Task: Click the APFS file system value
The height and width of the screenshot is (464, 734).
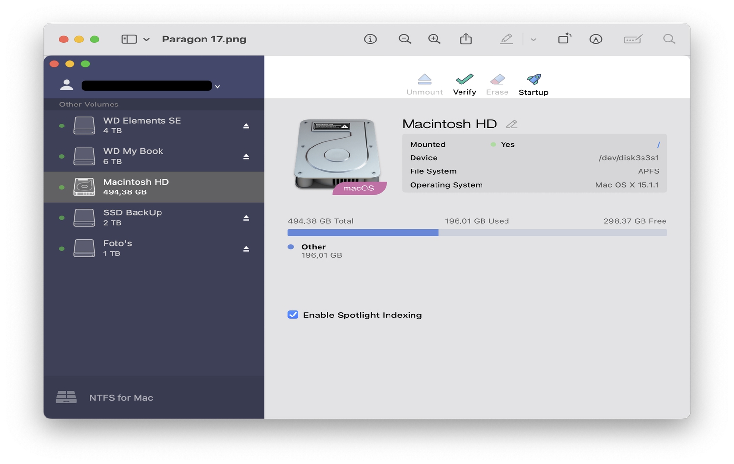Action: point(648,171)
